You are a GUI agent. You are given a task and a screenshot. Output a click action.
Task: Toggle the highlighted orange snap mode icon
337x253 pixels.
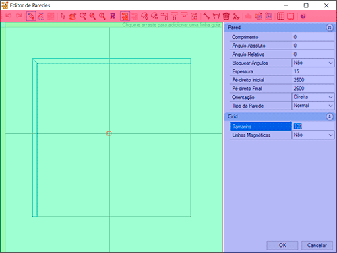[125, 16]
